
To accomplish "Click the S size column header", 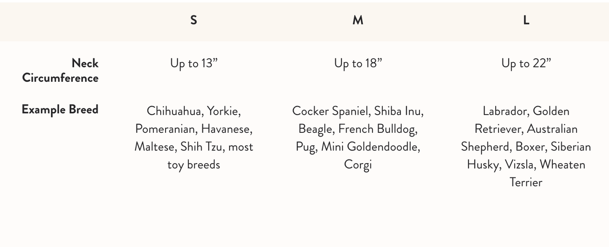I will tap(193, 20).
